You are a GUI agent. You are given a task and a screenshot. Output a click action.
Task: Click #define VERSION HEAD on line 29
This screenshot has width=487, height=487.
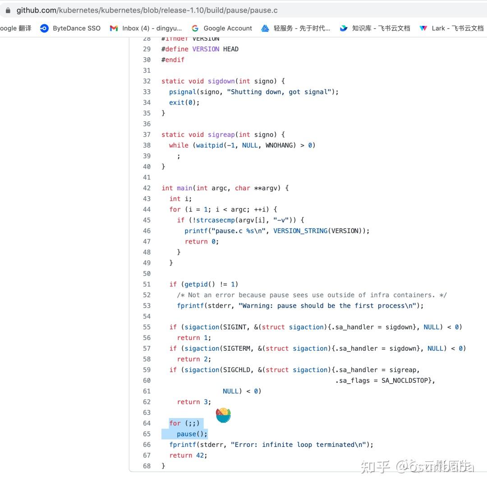tap(200, 49)
